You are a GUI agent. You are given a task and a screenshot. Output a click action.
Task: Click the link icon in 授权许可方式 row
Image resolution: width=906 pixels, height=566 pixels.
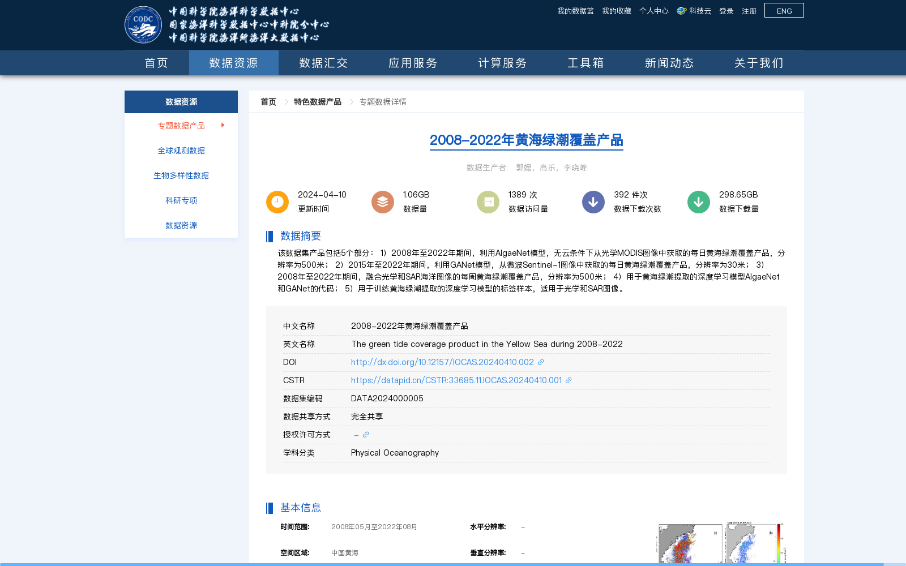[x=365, y=435]
